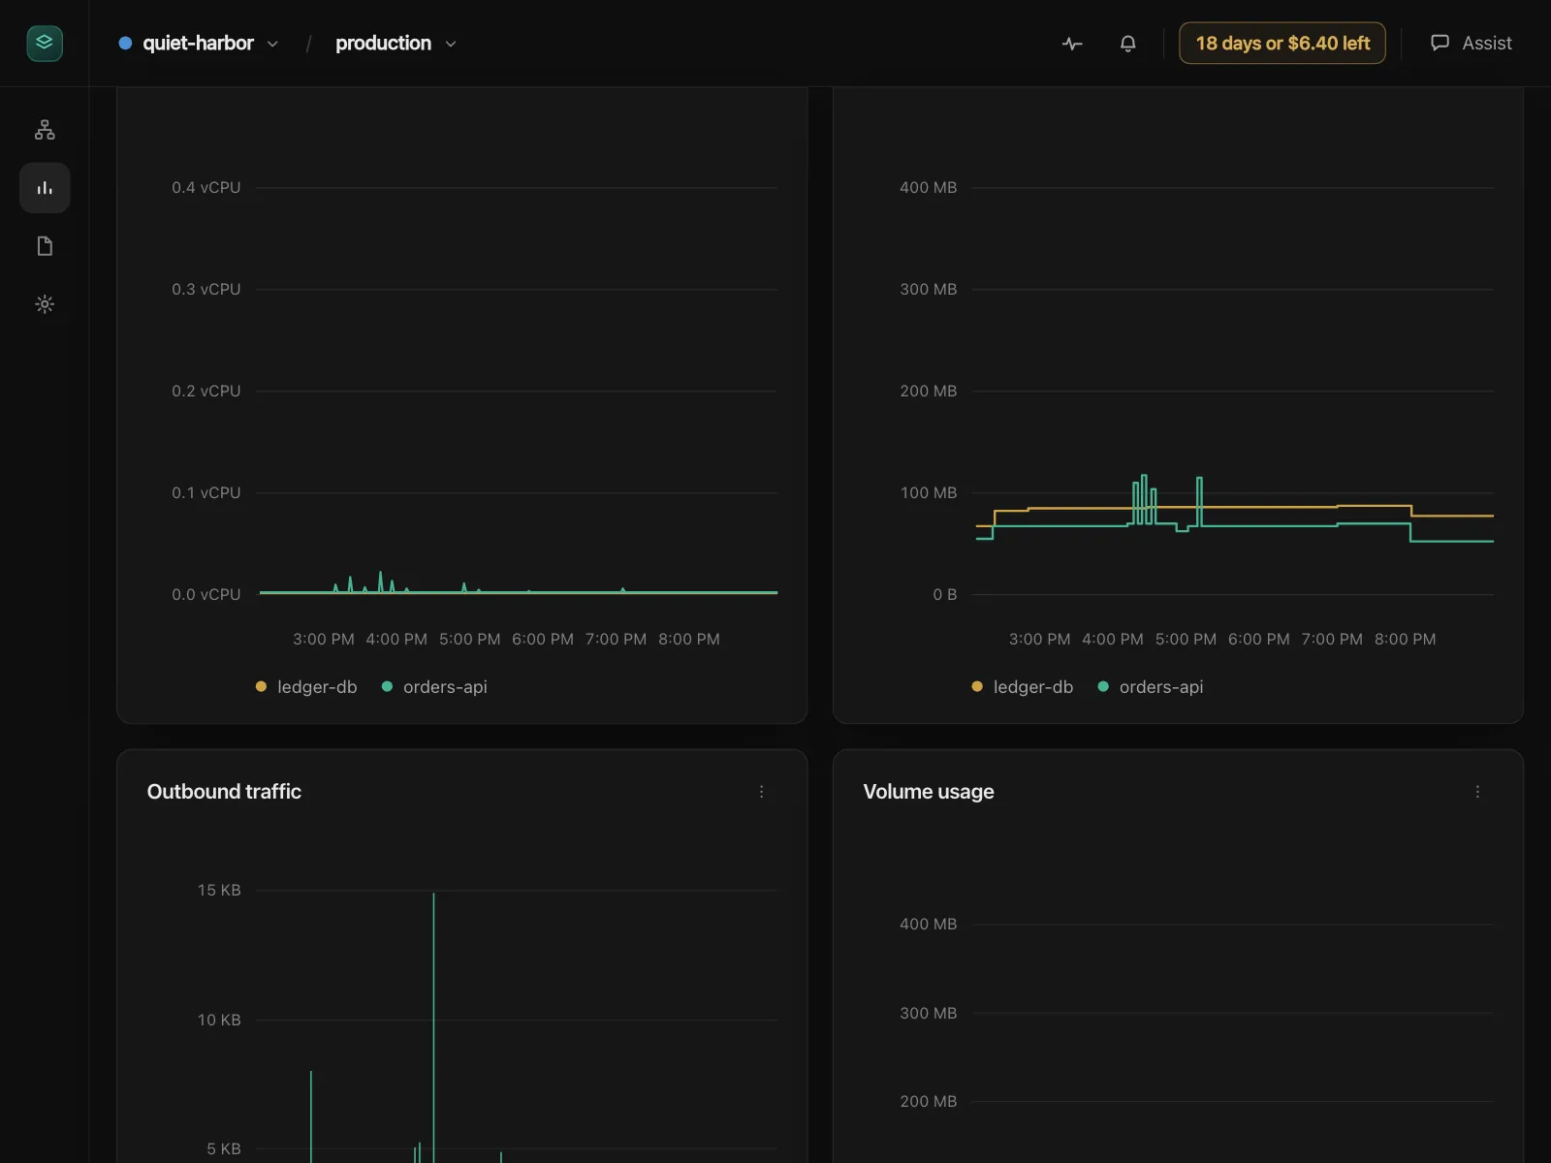Image resolution: width=1551 pixels, height=1163 pixels.
Task: Toggle ledger-db series in CPU chart legend
Action: tap(306, 687)
